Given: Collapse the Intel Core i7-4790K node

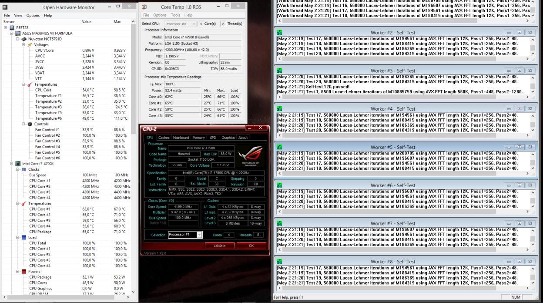Looking at the screenshot, I should (x=12, y=164).
